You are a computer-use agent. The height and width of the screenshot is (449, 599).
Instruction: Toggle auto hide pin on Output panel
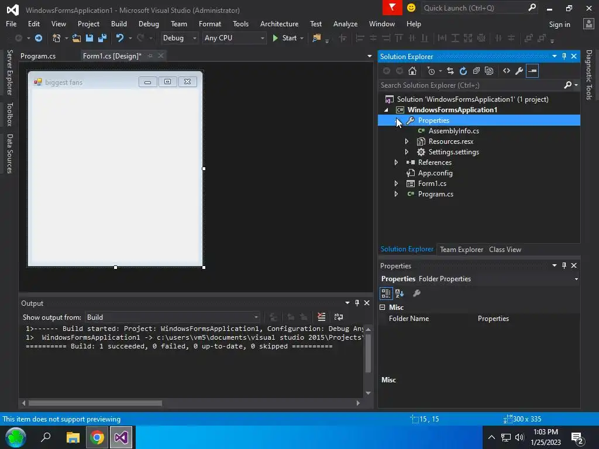pos(357,303)
